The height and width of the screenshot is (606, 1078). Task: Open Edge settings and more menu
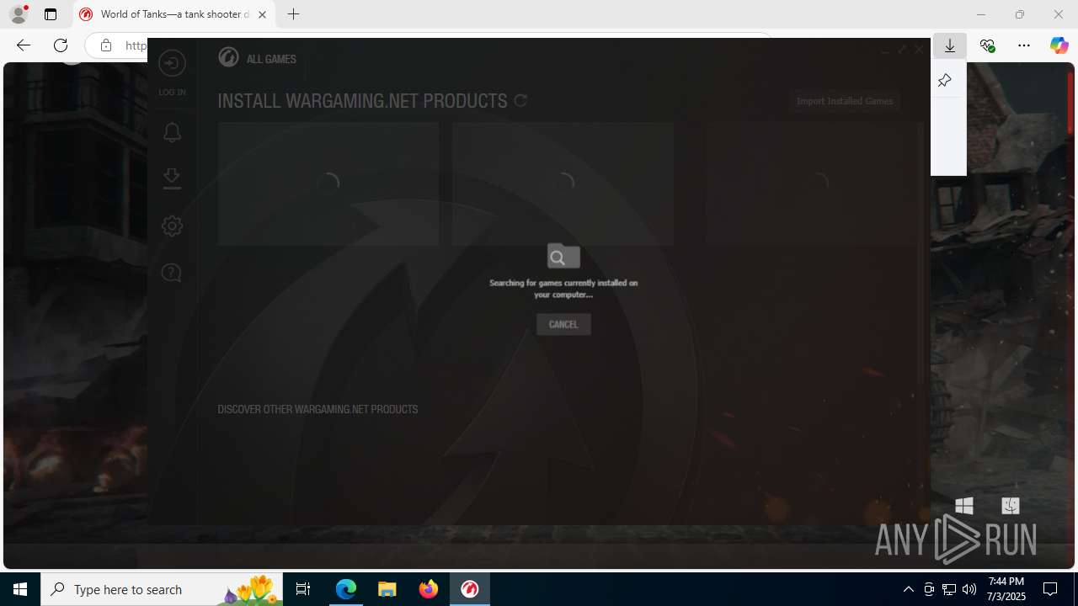tap(1024, 45)
